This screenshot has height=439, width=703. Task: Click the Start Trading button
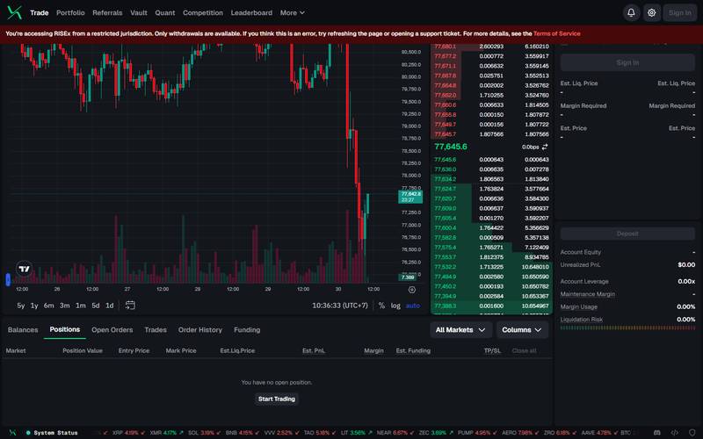[x=277, y=399]
